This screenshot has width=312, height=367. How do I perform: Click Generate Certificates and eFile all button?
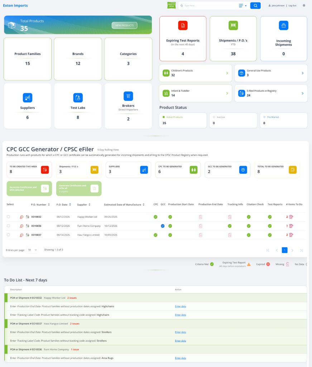pos(79,189)
